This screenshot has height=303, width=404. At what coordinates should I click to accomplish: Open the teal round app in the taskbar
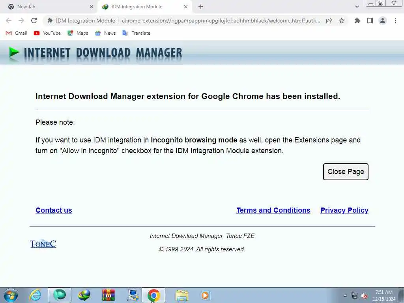pyautogui.click(x=60, y=295)
